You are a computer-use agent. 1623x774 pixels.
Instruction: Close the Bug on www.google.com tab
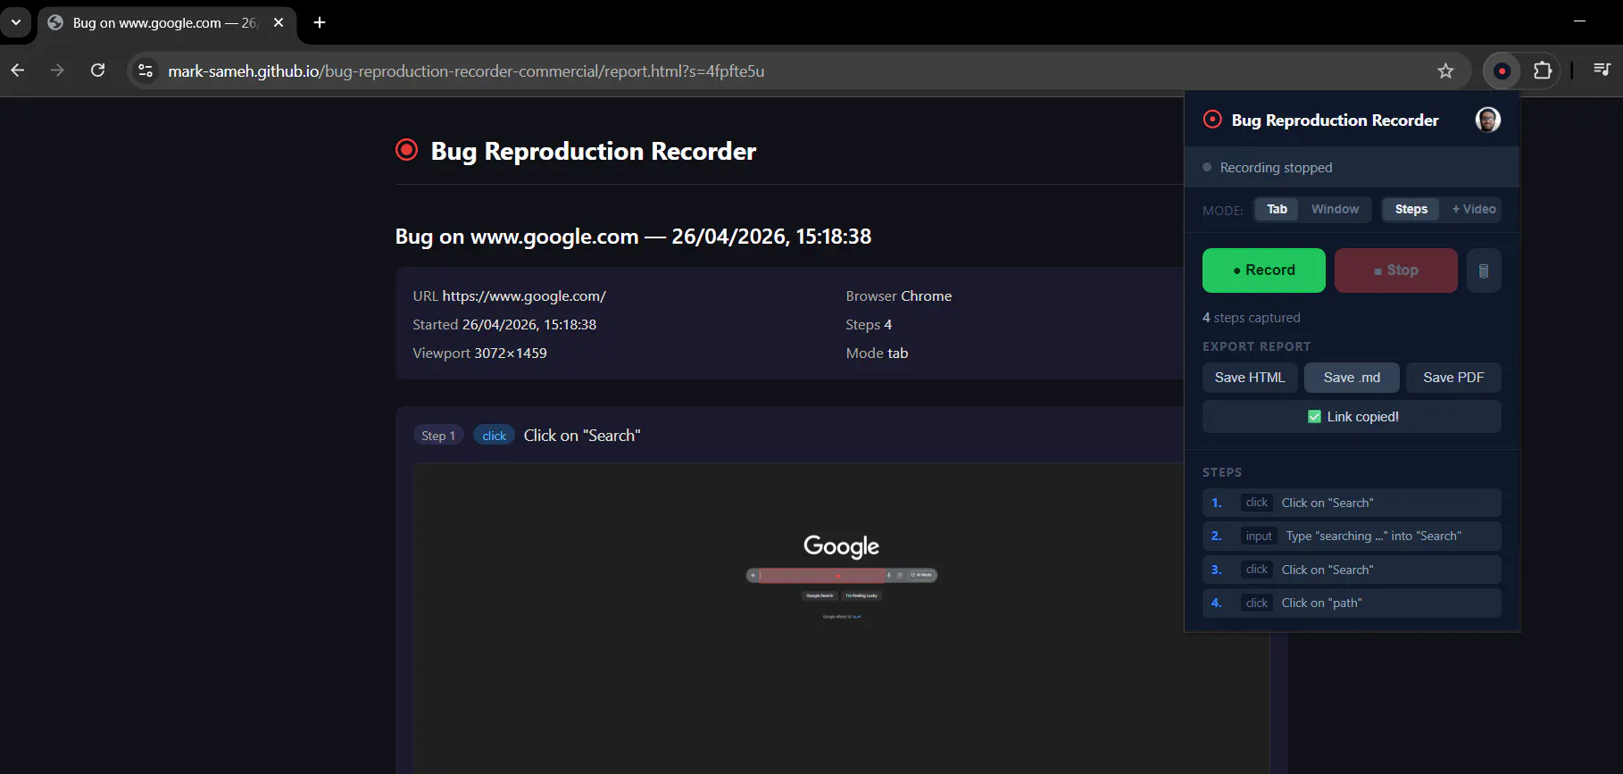279,22
